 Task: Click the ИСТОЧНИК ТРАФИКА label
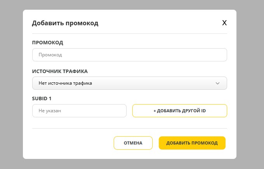[60, 71]
